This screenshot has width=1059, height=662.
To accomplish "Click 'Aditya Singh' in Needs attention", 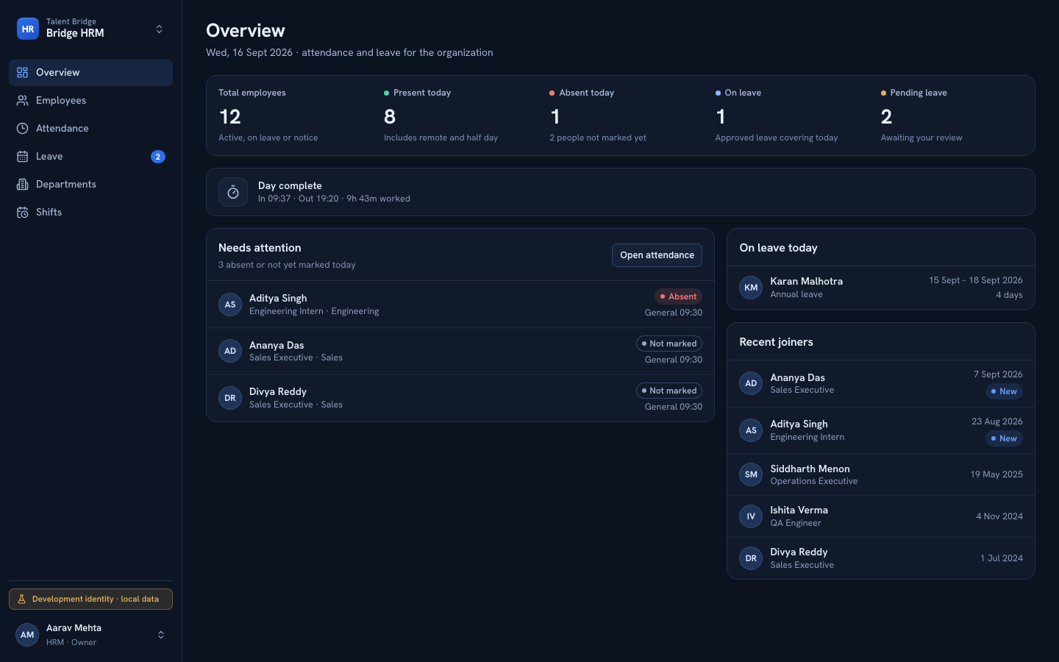I will click(278, 298).
